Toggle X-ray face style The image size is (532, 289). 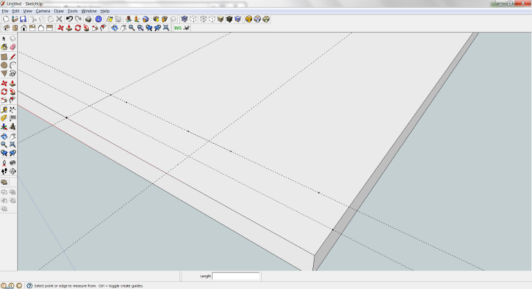tap(184, 19)
